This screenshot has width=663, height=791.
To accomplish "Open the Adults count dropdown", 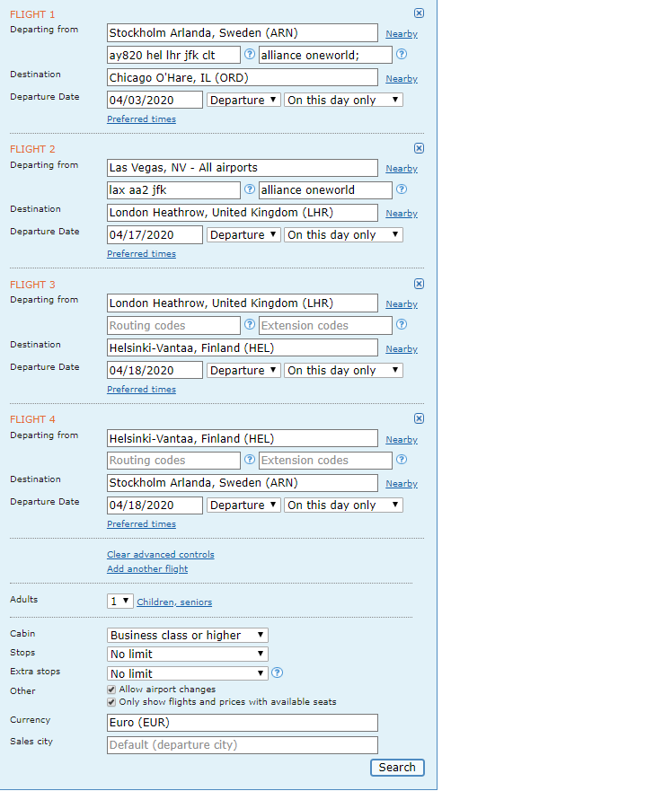I will [120, 602].
